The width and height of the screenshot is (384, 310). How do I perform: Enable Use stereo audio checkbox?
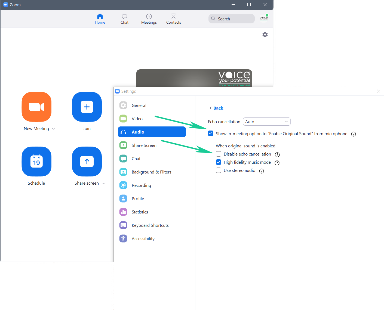(x=219, y=170)
